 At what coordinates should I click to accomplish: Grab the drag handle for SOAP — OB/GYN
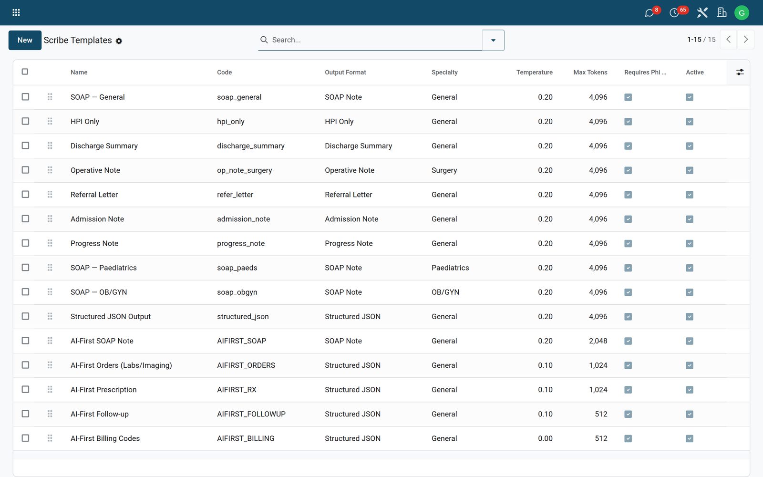(50, 291)
